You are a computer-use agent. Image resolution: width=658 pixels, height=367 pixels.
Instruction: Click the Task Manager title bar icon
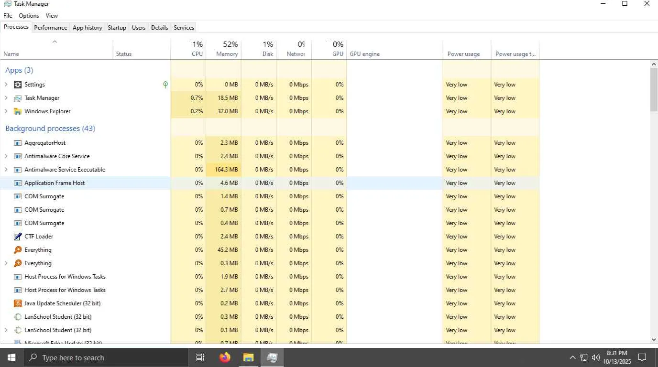pyautogui.click(x=7, y=4)
